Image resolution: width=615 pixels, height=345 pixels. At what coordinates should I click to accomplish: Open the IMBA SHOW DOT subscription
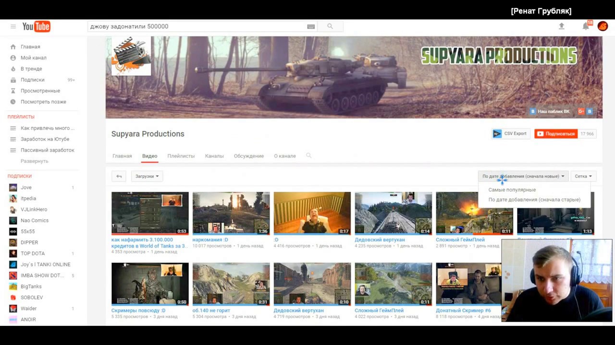point(42,276)
